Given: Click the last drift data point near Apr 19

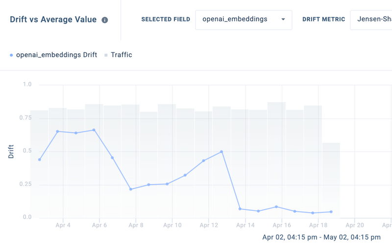Looking at the screenshot, I should [x=331, y=212].
